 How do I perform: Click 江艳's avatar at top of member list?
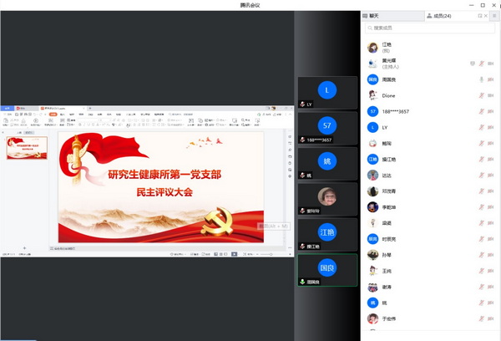pyautogui.click(x=372, y=47)
